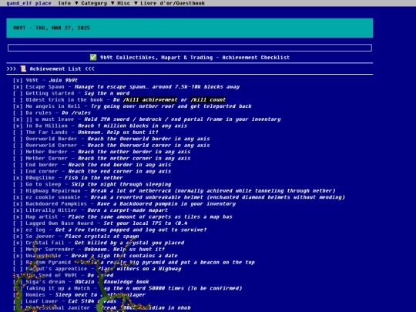The height and width of the screenshot is (312, 416).
Task: Click the 'Backdoored Pumpkins' achievement name
Action: [56, 203]
